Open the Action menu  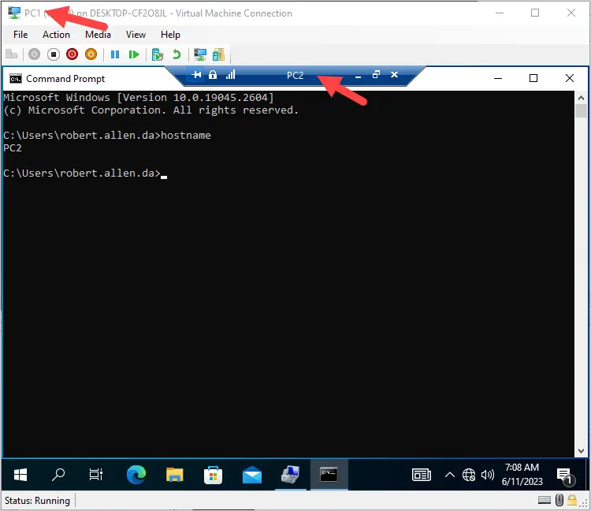56,35
